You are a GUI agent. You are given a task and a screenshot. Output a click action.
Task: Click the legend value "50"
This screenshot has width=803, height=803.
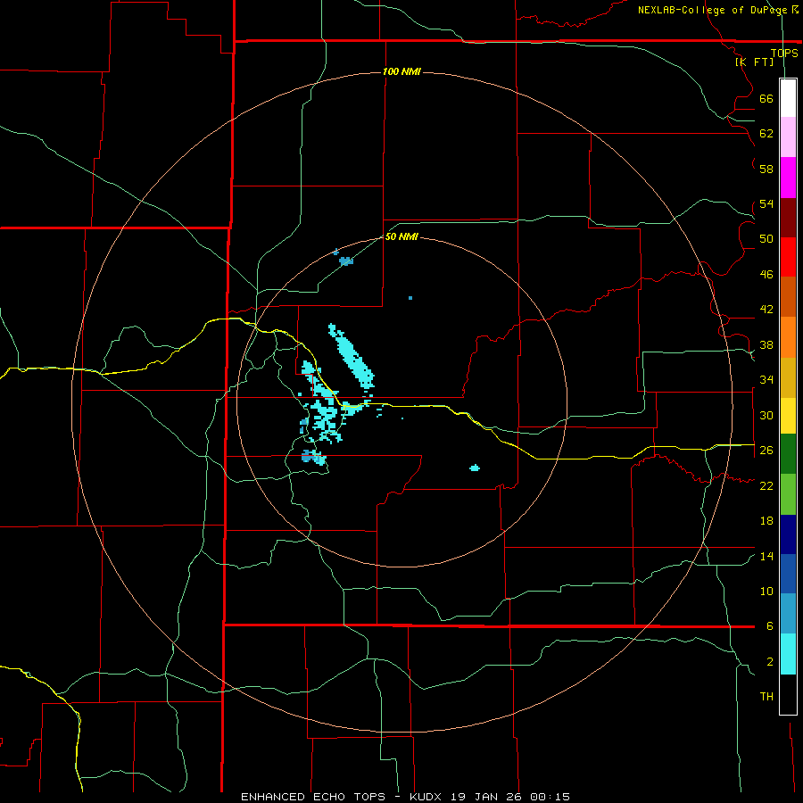[x=766, y=238]
